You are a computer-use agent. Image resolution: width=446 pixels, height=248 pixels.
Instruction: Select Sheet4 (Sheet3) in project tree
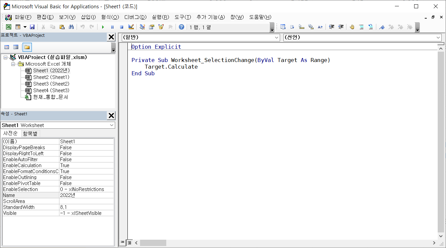(x=51, y=91)
